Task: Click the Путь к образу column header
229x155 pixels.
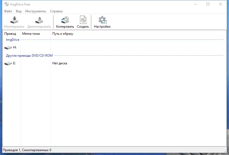Action: click(63, 34)
